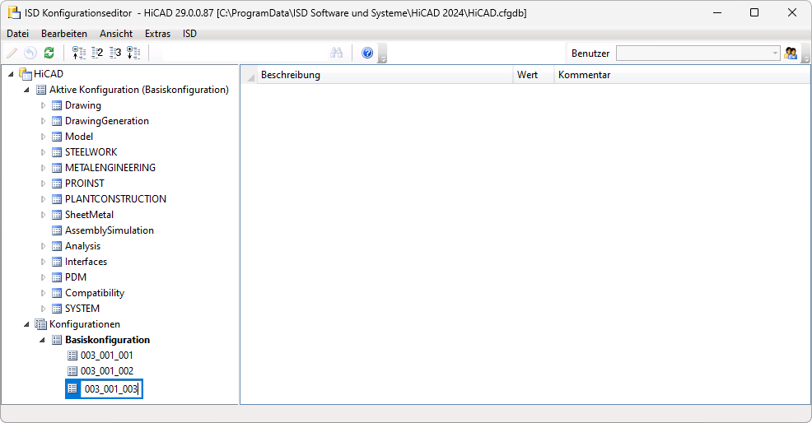Expand the PROINST node
The height and width of the screenshot is (423, 812).
pos(43,184)
